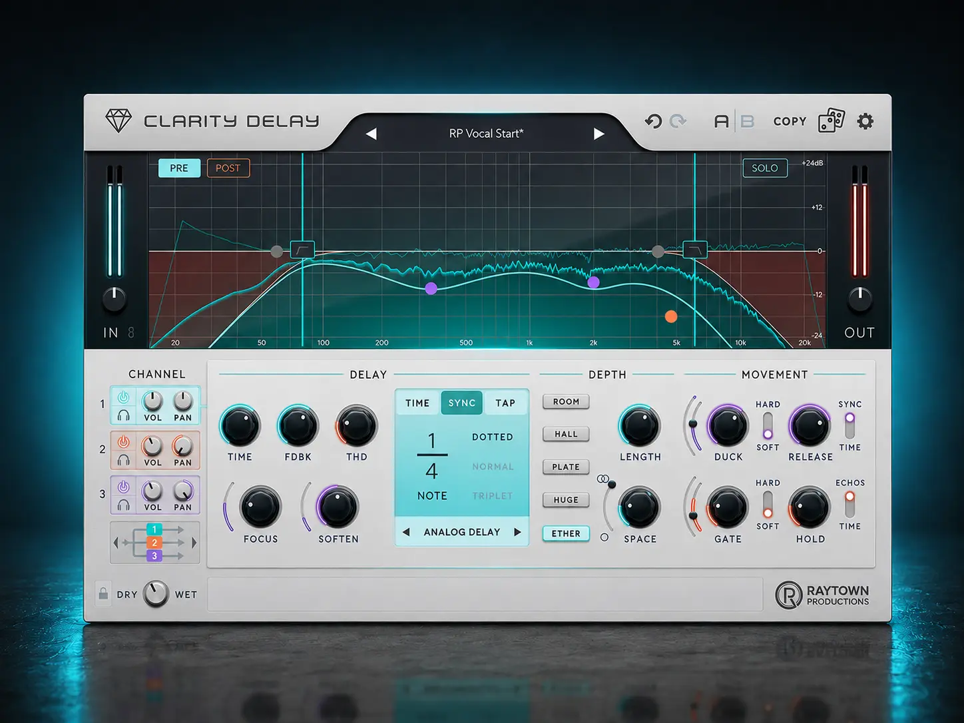The height and width of the screenshot is (723, 964).
Task: Select the high-pass filter handle
Action: [302, 250]
